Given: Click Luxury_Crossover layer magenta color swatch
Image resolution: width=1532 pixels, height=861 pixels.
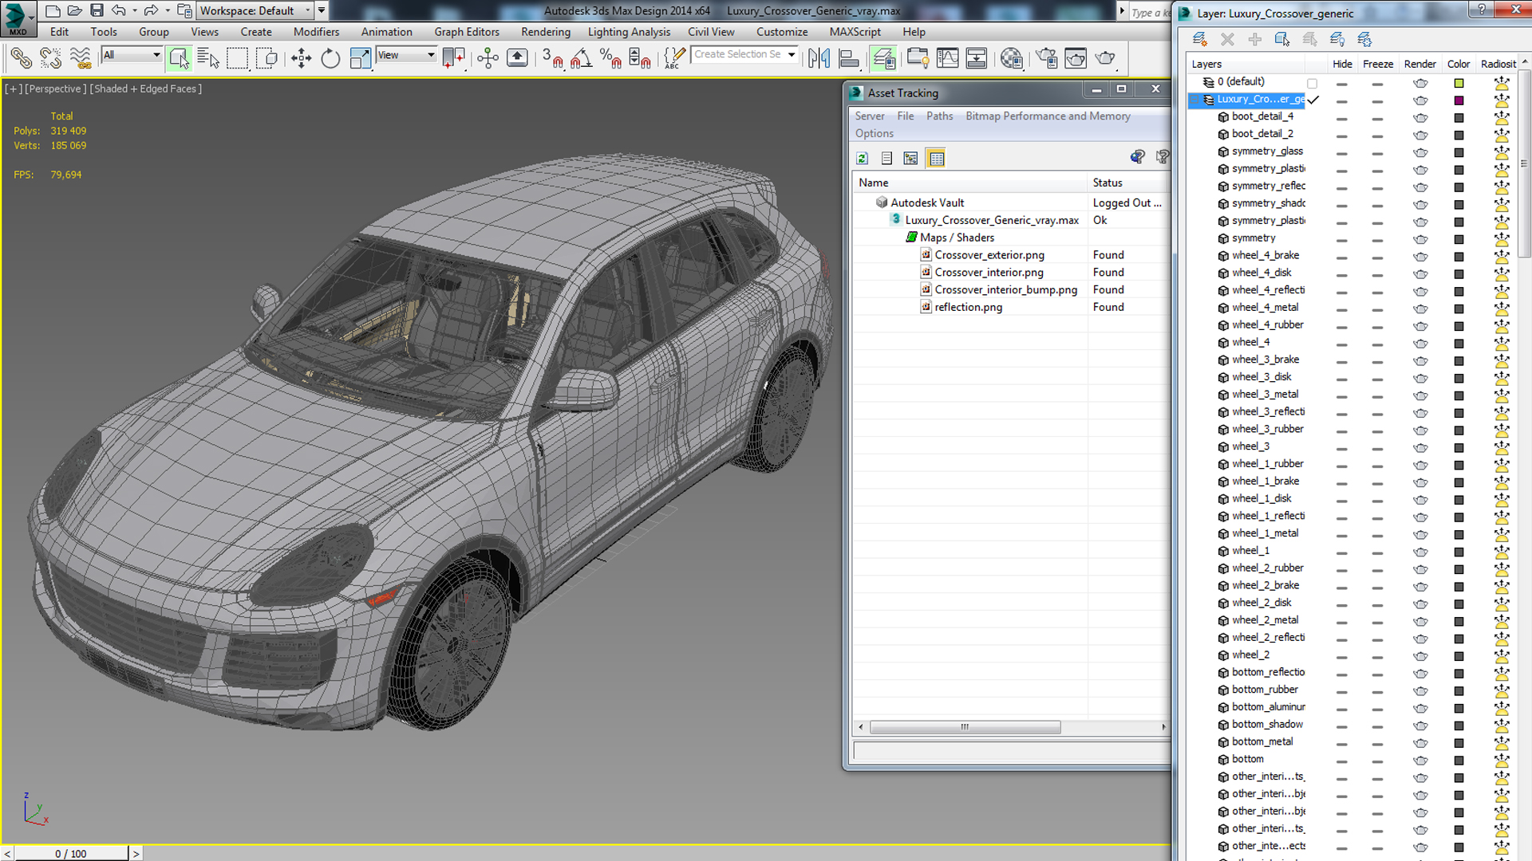Looking at the screenshot, I should (1459, 100).
